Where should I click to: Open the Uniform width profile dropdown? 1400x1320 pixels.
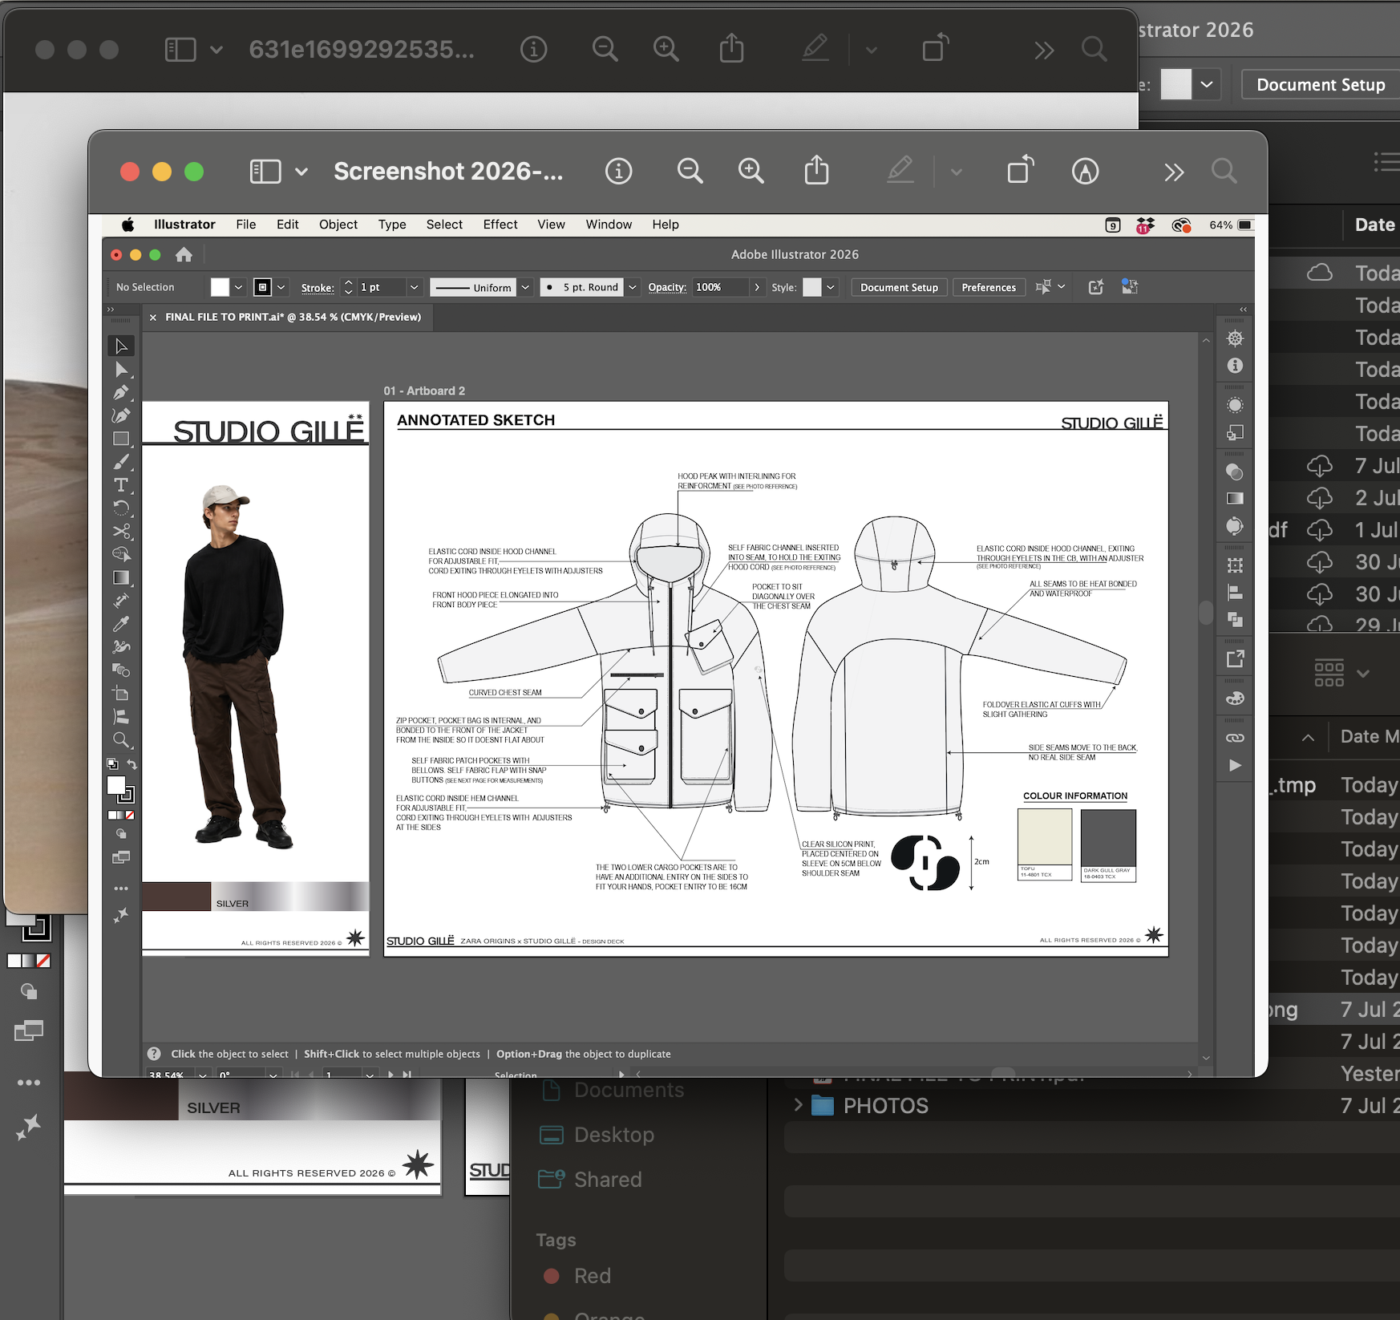point(525,287)
